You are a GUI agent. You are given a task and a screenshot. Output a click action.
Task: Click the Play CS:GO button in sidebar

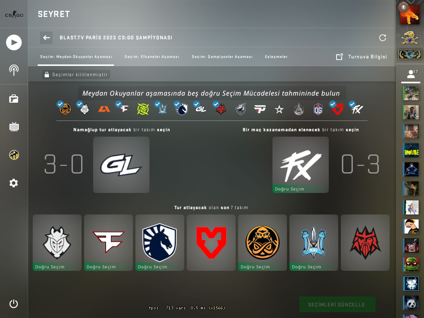coord(14,43)
